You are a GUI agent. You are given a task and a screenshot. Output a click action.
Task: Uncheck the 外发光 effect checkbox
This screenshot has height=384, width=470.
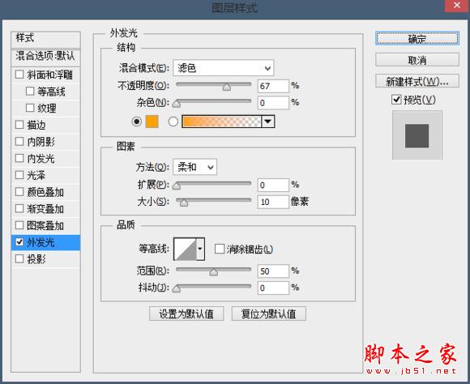(x=19, y=242)
